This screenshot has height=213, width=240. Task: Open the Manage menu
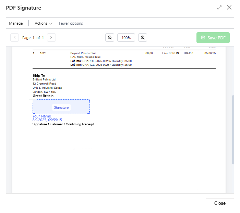16,23
